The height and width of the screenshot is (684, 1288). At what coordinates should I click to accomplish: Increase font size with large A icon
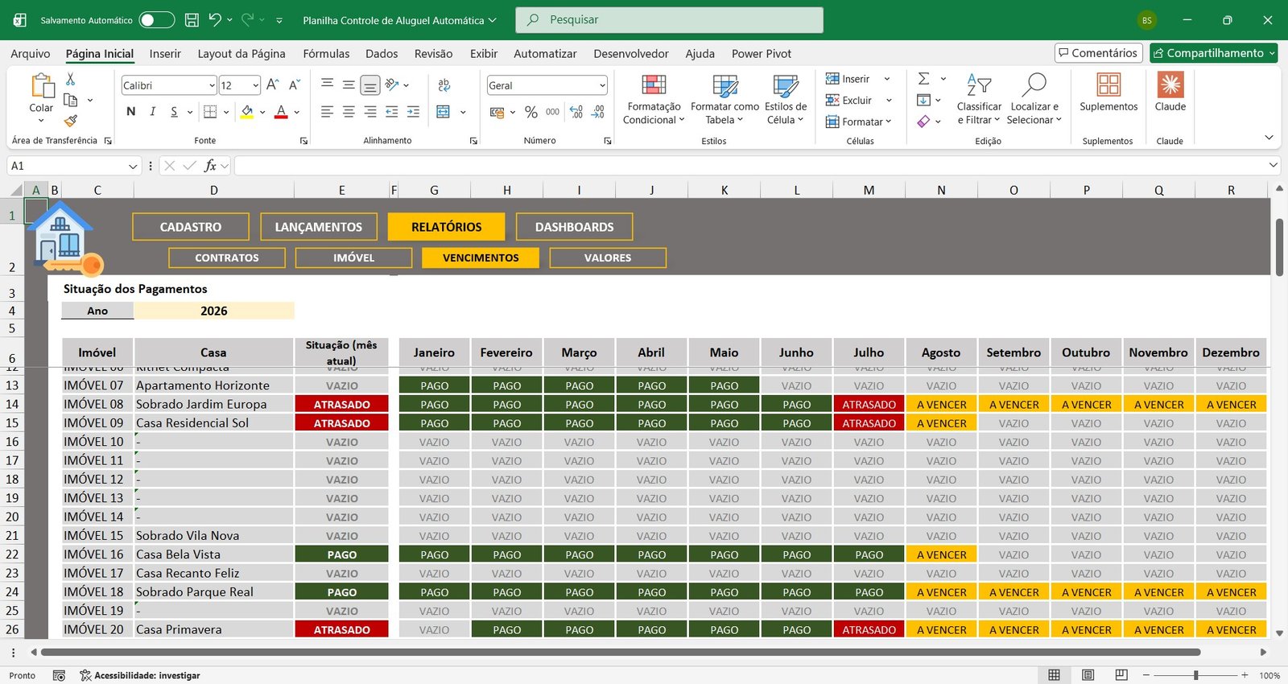273,84
